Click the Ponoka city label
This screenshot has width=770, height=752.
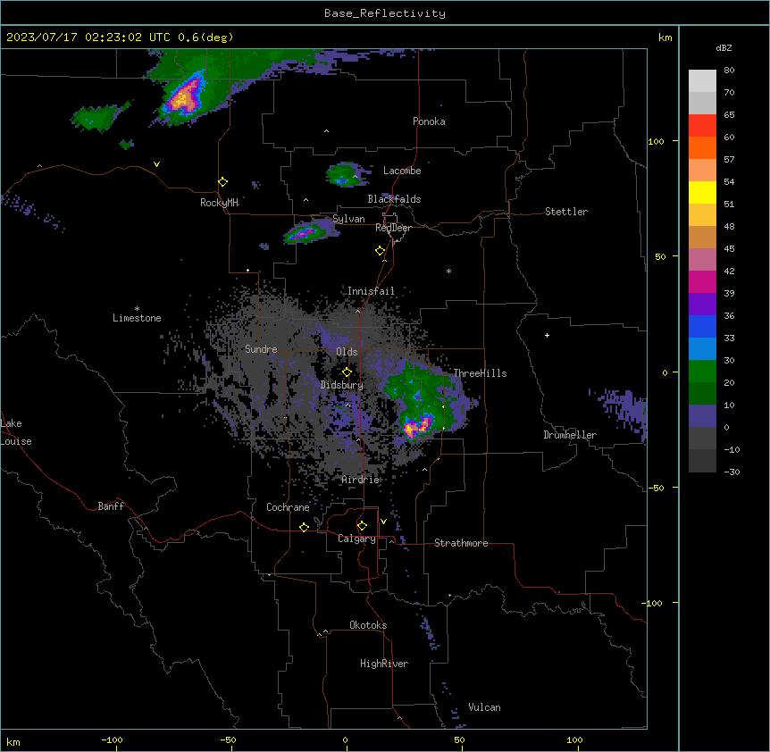[429, 121]
